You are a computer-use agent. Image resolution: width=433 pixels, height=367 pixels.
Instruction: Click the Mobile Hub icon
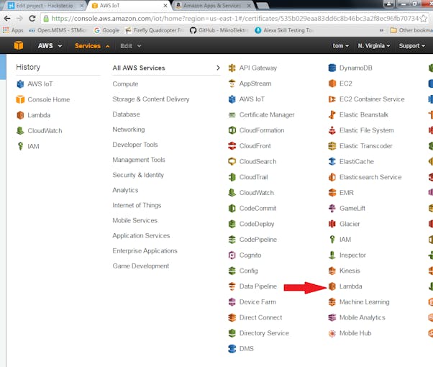click(x=332, y=333)
